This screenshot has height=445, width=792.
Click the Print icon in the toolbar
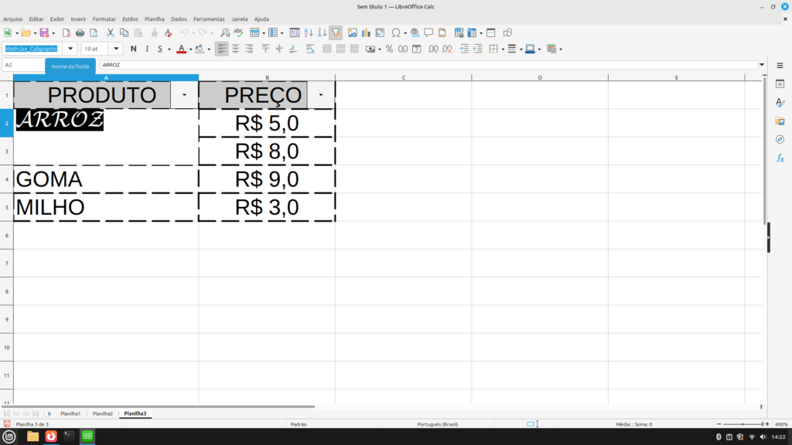coord(80,32)
